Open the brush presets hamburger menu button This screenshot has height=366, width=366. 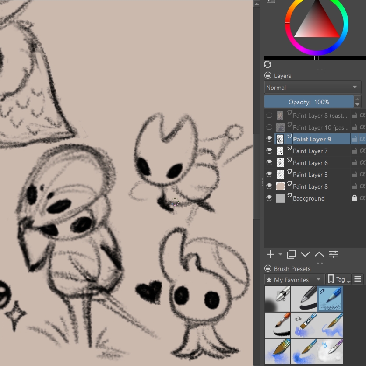pyautogui.click(x=358, y=279)
